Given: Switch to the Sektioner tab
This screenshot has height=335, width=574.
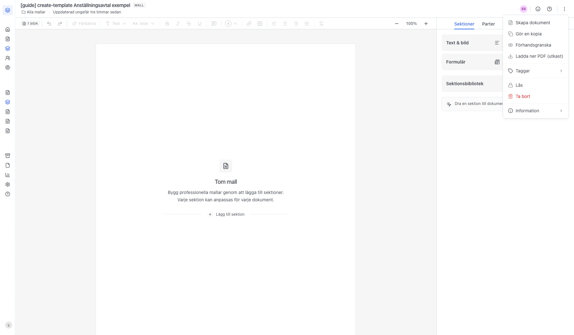Looking at the screenshot, I should click(464, 24).
